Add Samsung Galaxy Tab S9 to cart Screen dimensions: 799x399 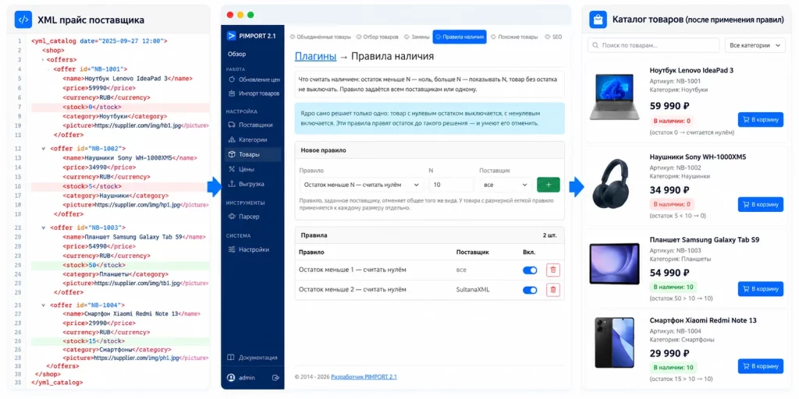pos(761,288)
